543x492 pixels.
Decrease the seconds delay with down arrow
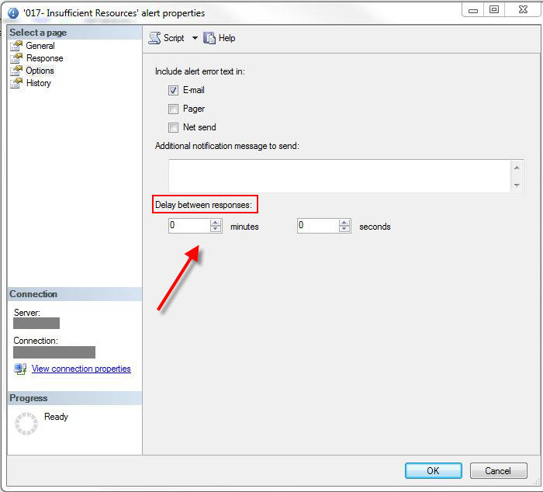(344, 230)
